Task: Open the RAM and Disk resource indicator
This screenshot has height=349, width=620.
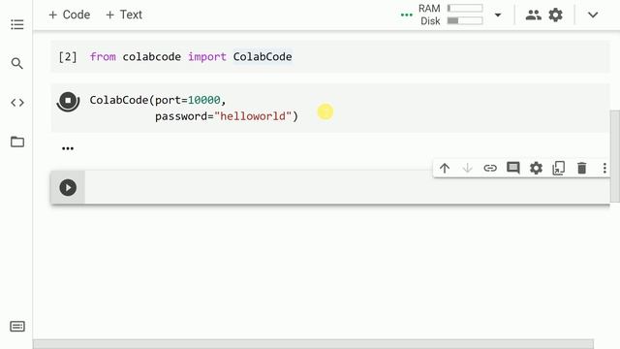Action: coord(450,15)
